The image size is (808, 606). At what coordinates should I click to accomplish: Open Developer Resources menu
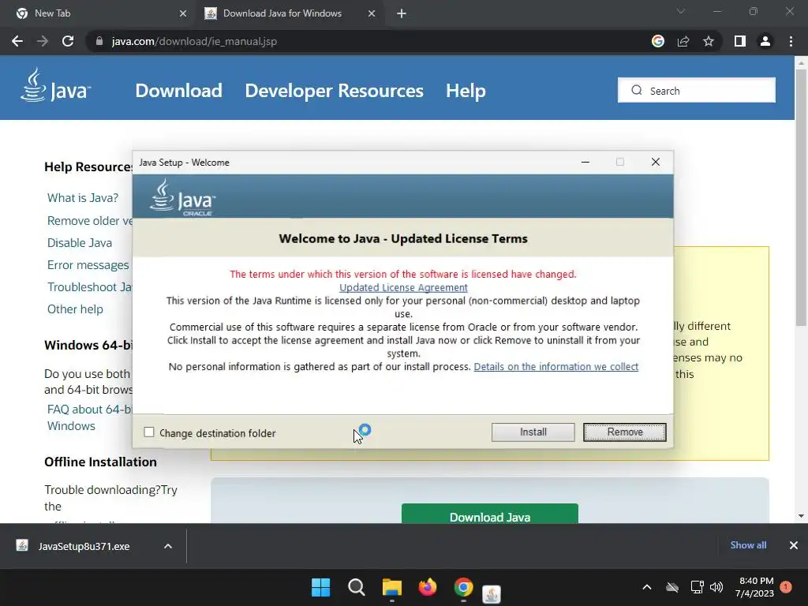(x=334, y=91)
